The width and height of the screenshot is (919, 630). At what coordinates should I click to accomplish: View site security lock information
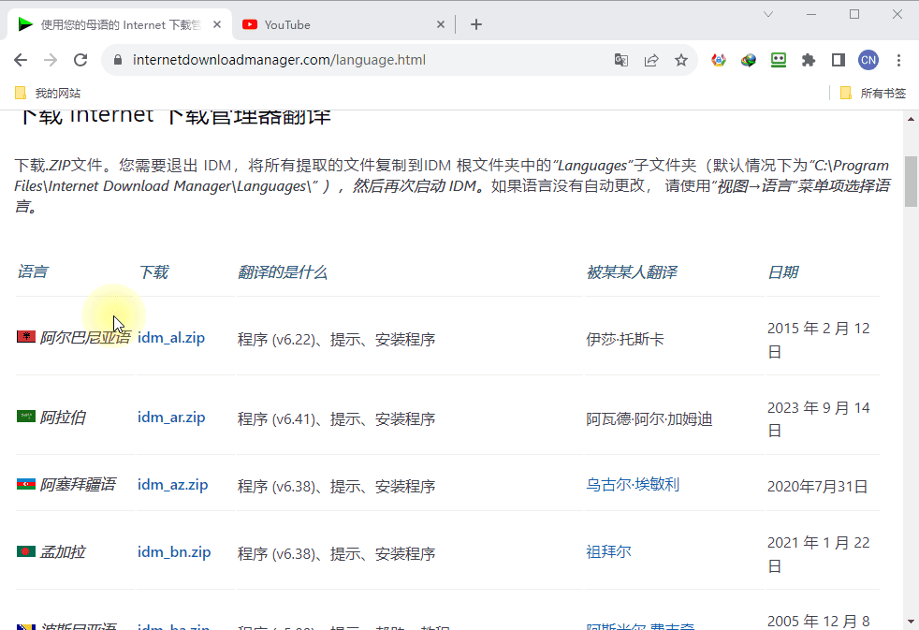(118, 60)
